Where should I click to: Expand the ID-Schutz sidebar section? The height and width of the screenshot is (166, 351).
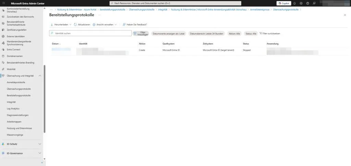(40, 144)
